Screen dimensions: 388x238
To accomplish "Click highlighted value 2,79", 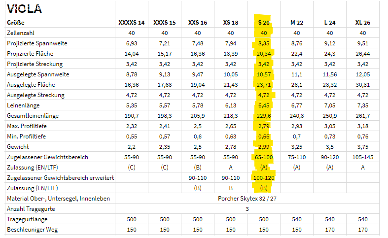I will coord(264,126).
